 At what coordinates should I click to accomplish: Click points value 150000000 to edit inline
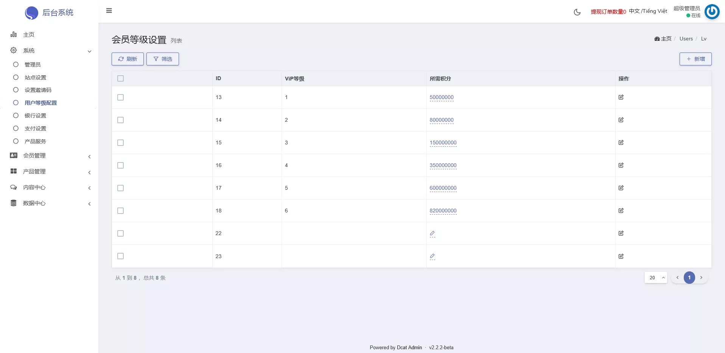coord(443,142)
